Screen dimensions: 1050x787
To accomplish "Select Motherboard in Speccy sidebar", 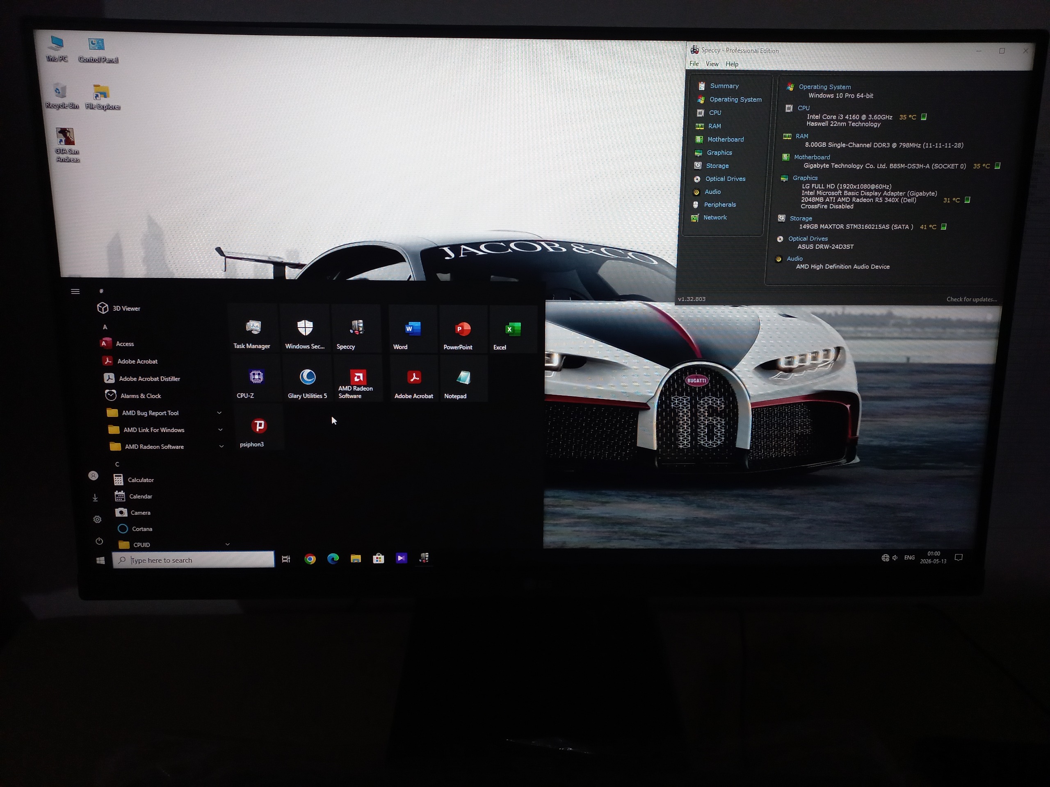I will point(720,139).
